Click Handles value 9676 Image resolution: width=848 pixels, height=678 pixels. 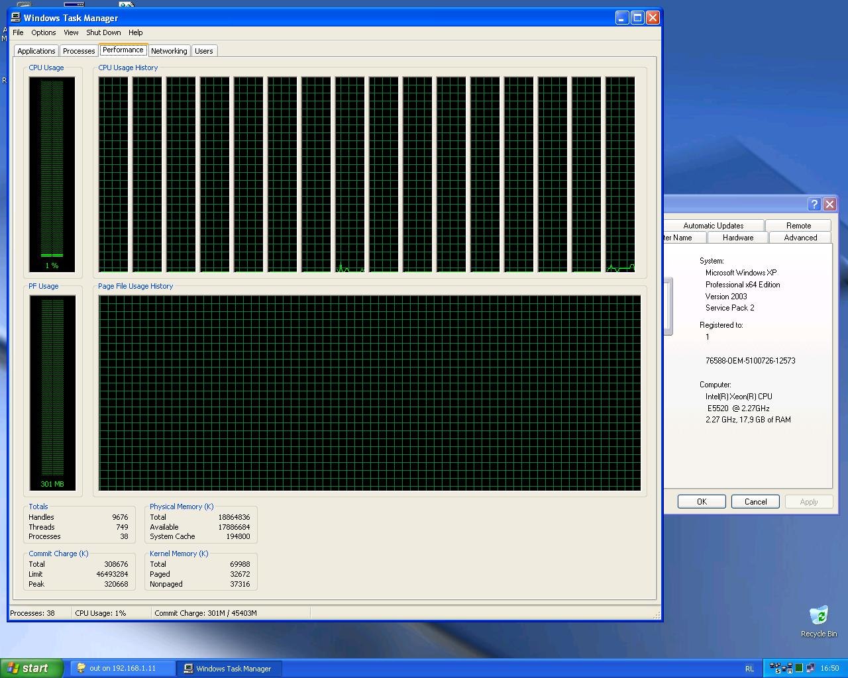120,517
